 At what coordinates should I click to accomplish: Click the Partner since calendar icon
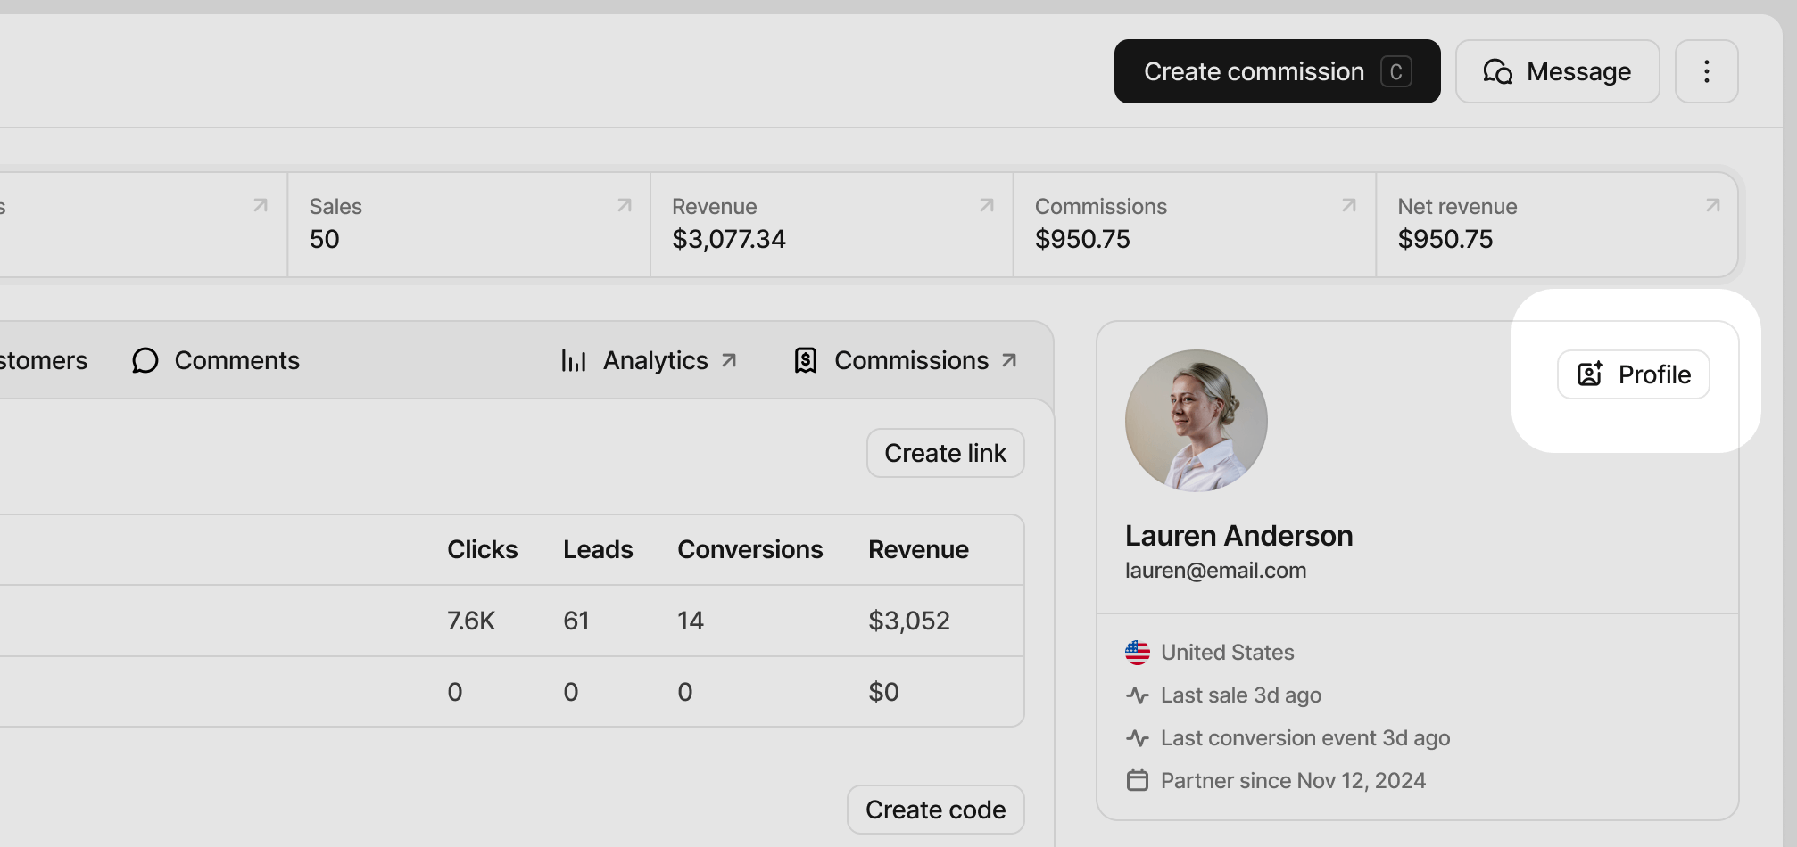coord(1138,780)
